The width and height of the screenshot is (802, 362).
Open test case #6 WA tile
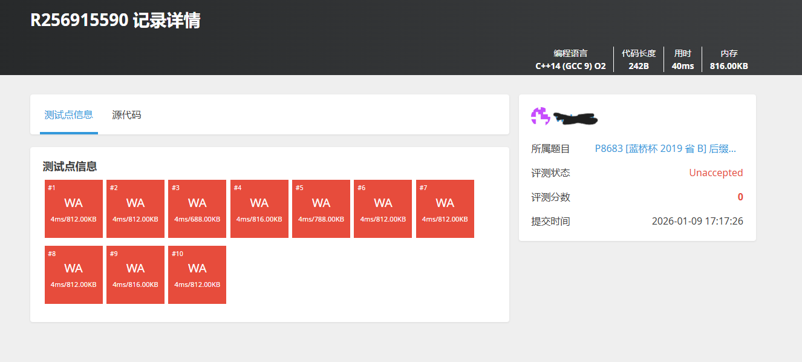(383, 209)
